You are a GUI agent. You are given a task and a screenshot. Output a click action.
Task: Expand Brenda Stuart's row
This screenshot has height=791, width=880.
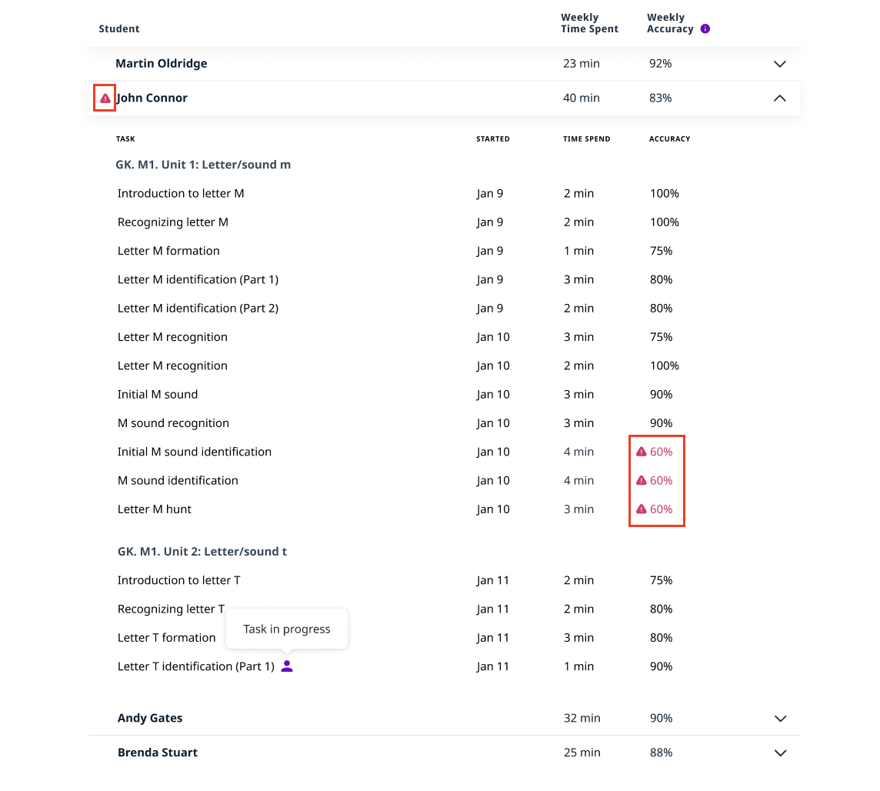pyautogui.click(x=780, y=753)
